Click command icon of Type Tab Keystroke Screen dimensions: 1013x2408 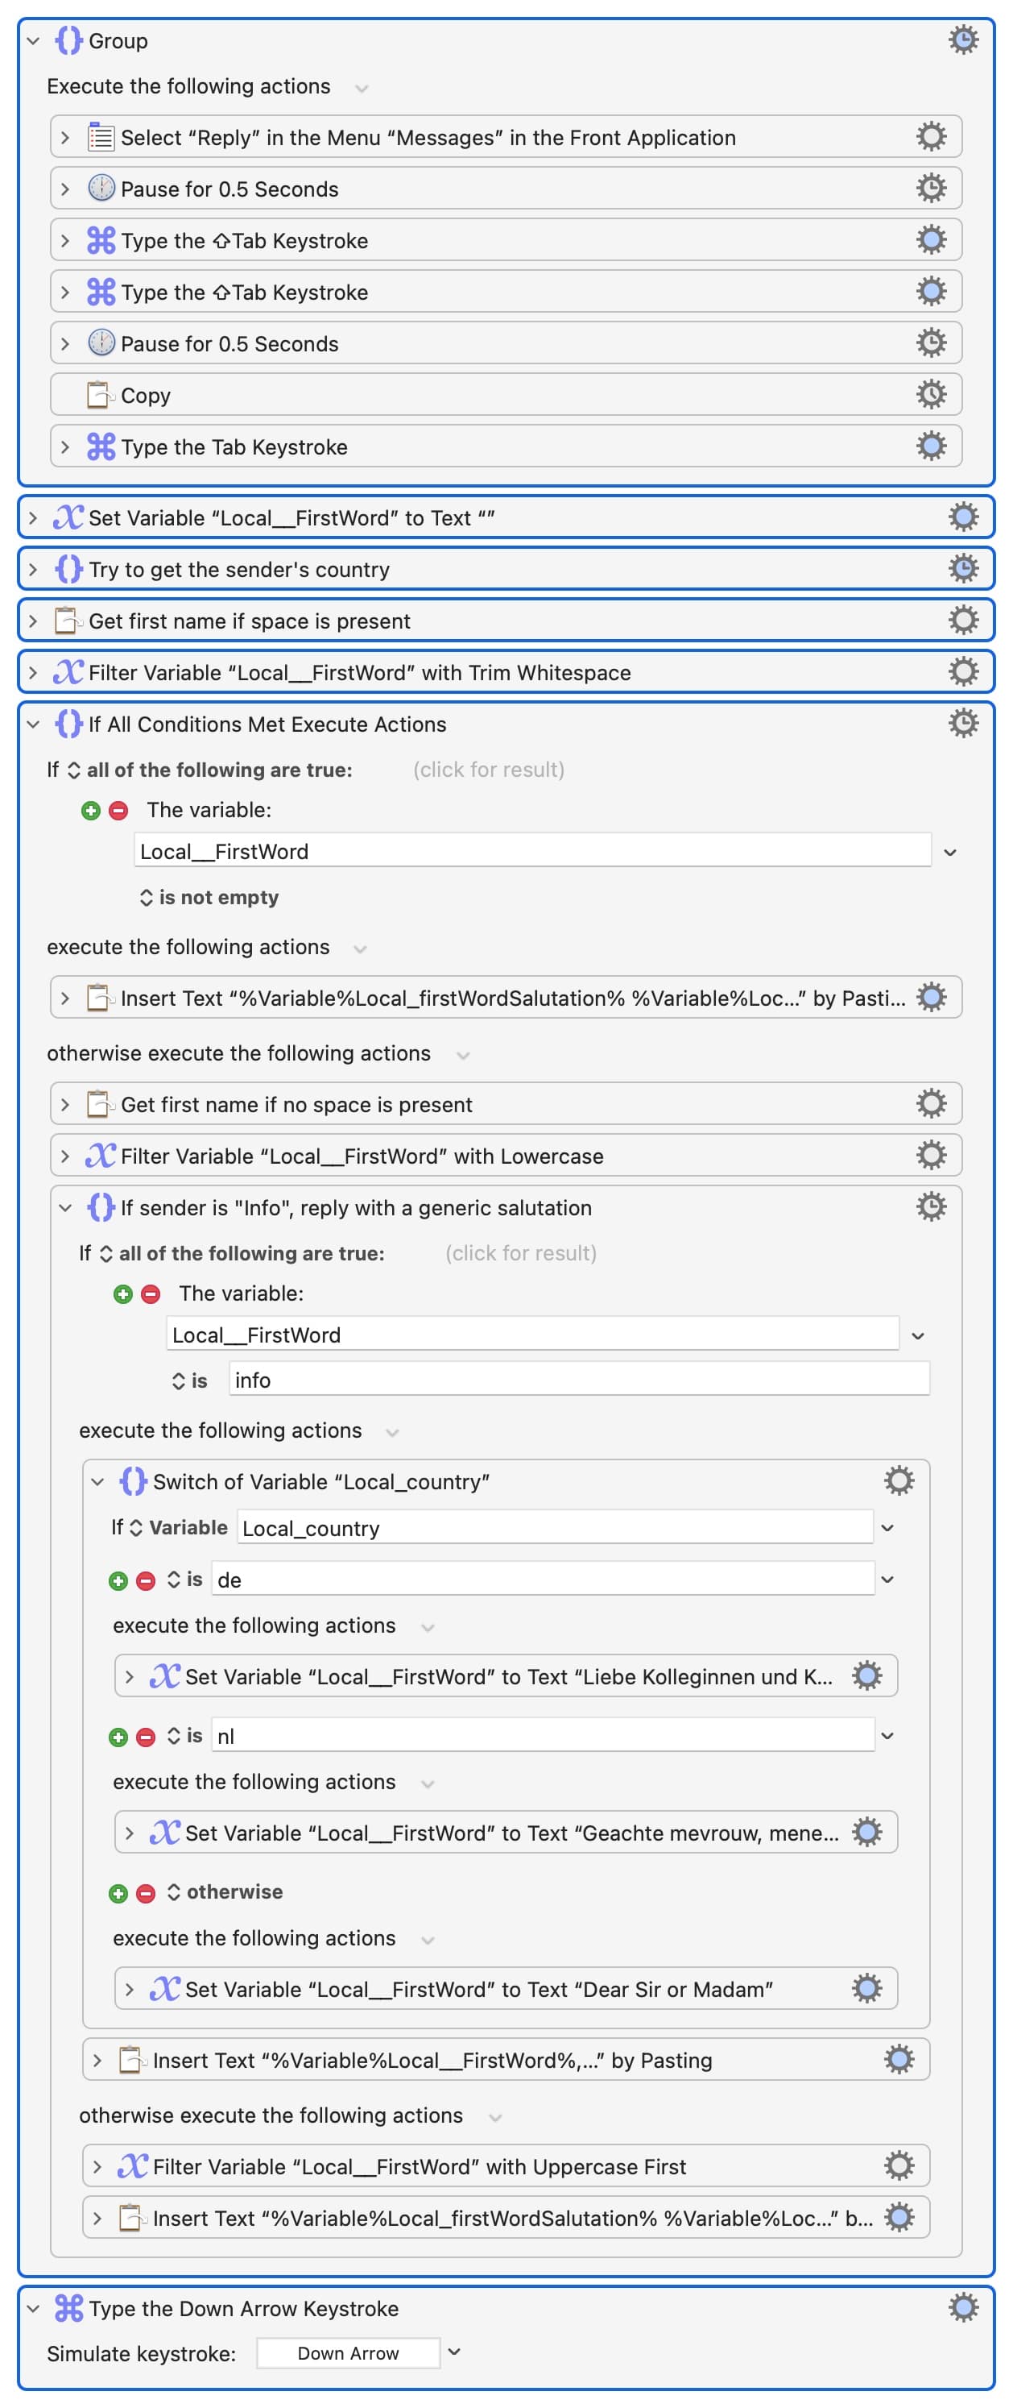click(101, 446)
